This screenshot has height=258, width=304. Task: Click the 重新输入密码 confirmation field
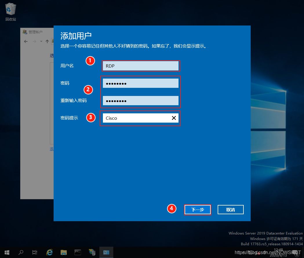(141, 101)
